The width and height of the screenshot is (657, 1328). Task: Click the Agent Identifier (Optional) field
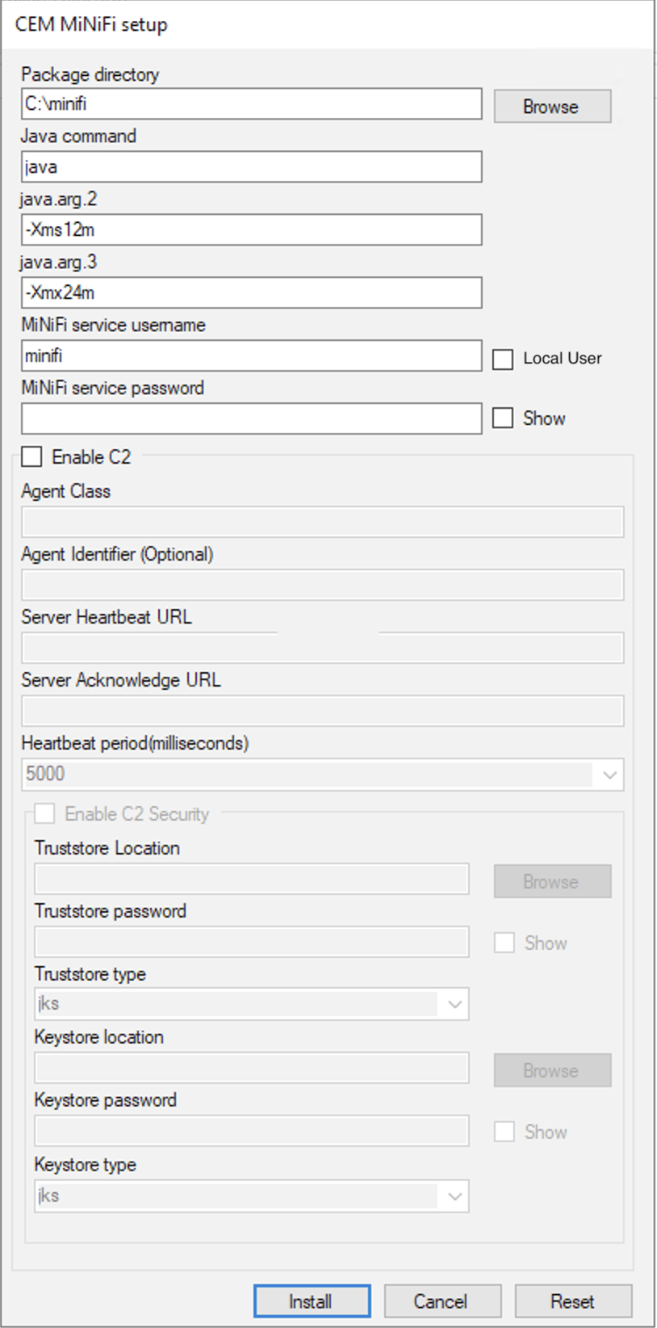coord(322,586)
